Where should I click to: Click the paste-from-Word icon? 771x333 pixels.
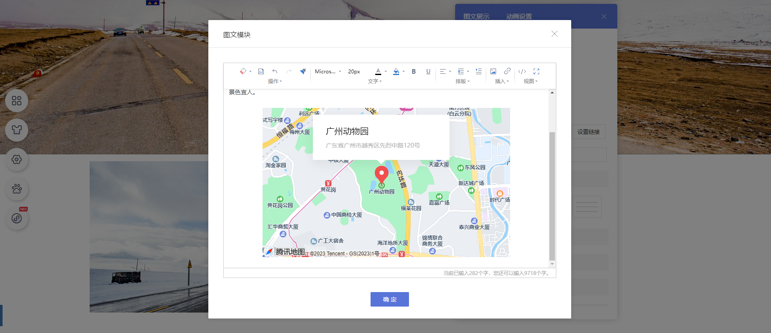[261, 71]
